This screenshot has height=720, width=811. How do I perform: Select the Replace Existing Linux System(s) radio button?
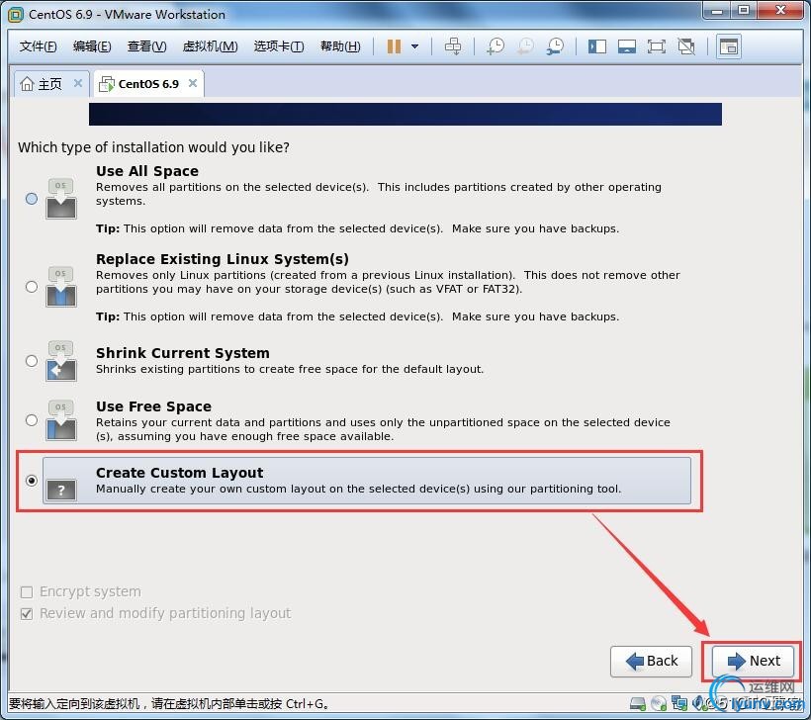(32, 287)
